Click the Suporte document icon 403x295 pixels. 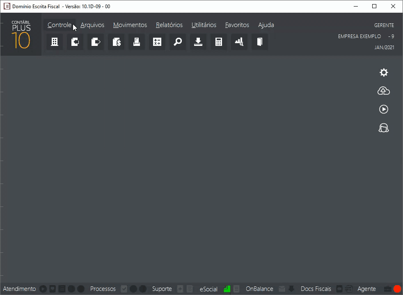(190, 289)
